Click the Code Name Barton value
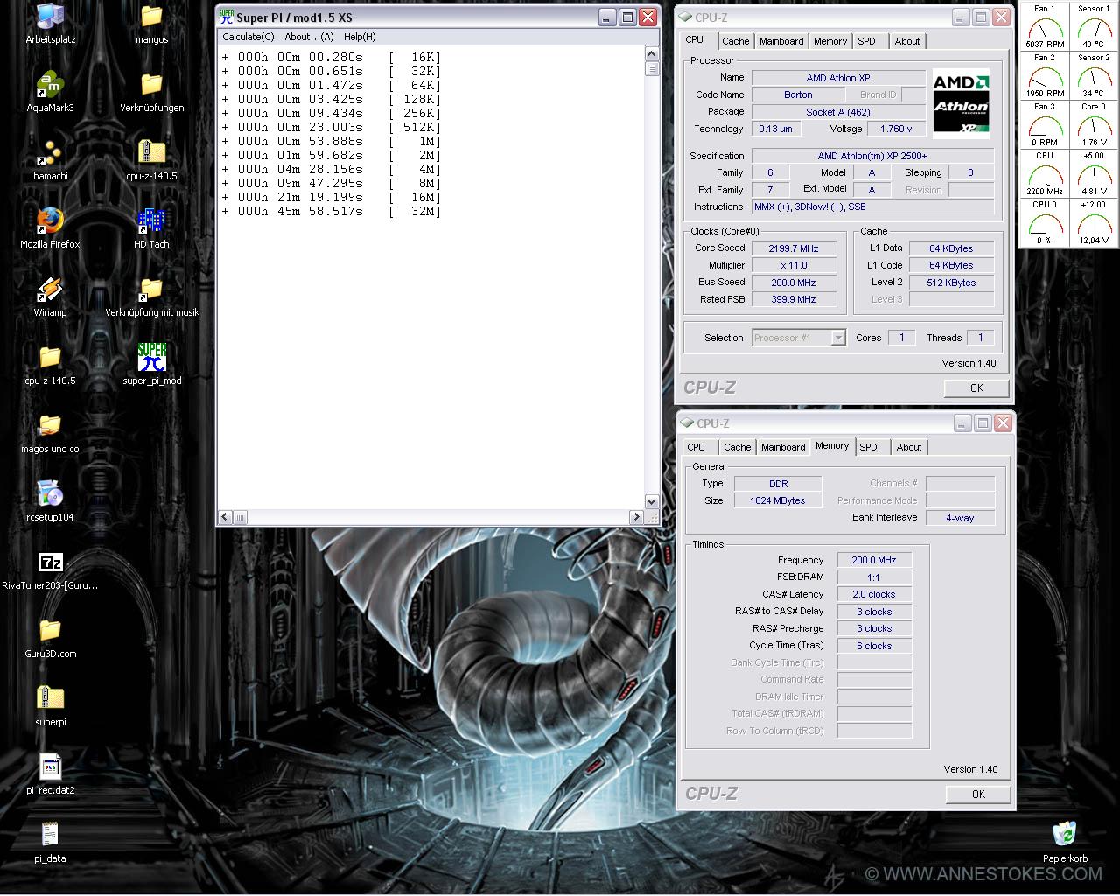Screen dimensions: 1120x896 pos(798,94)
